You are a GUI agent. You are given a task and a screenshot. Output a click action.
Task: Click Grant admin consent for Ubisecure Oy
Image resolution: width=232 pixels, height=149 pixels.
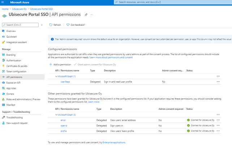coord(95,65)
